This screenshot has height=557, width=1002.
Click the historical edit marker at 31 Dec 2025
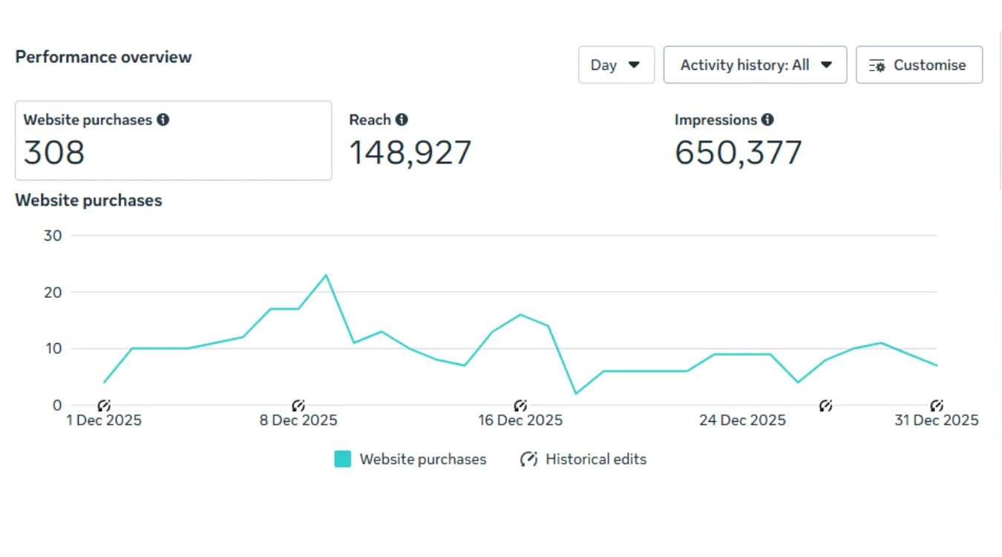click(937, 405)
